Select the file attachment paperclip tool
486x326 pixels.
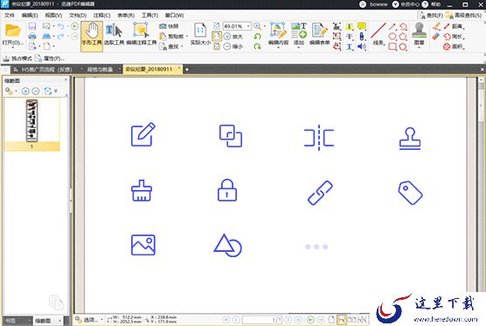point(361,37)
